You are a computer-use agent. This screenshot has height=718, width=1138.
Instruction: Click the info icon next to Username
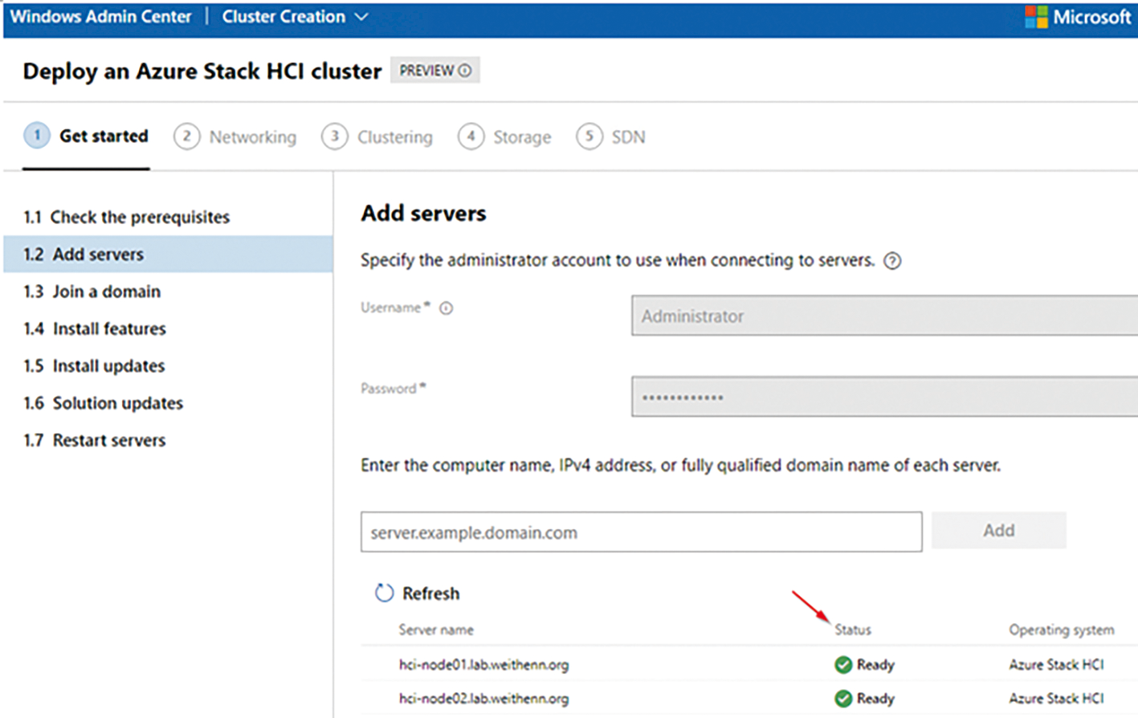coord(447,308)
